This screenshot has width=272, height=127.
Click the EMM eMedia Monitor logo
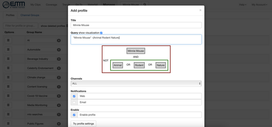pyautogui.click(x=14, y=5)
